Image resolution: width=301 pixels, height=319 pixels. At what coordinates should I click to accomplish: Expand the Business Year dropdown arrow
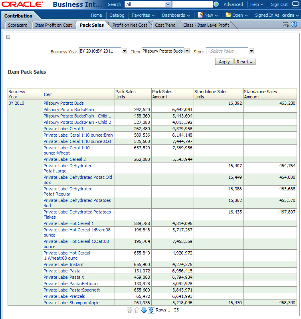(x=124, y=51)
